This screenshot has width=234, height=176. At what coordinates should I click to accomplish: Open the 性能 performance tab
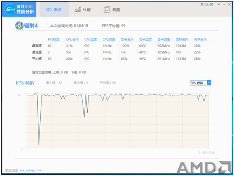point(83,10)
